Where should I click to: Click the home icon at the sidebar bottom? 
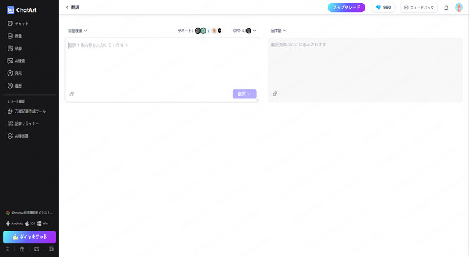tap(8, 249)
